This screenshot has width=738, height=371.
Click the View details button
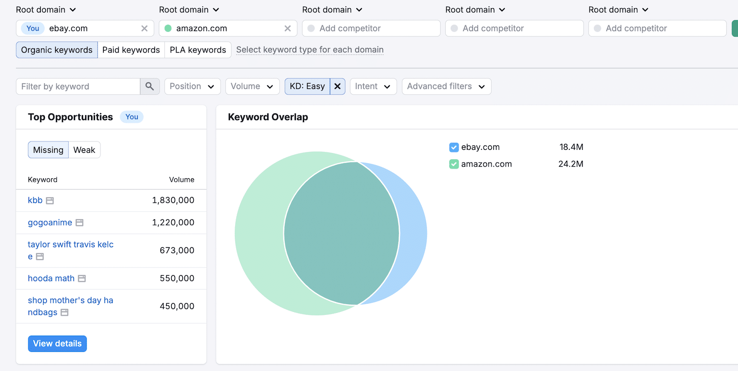[x=57, y=343]
